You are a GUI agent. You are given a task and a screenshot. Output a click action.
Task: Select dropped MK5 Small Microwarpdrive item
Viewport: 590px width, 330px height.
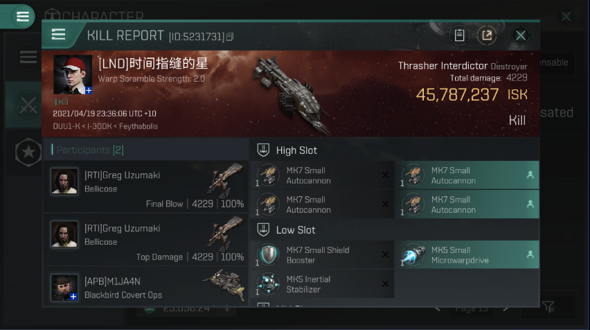467,255
